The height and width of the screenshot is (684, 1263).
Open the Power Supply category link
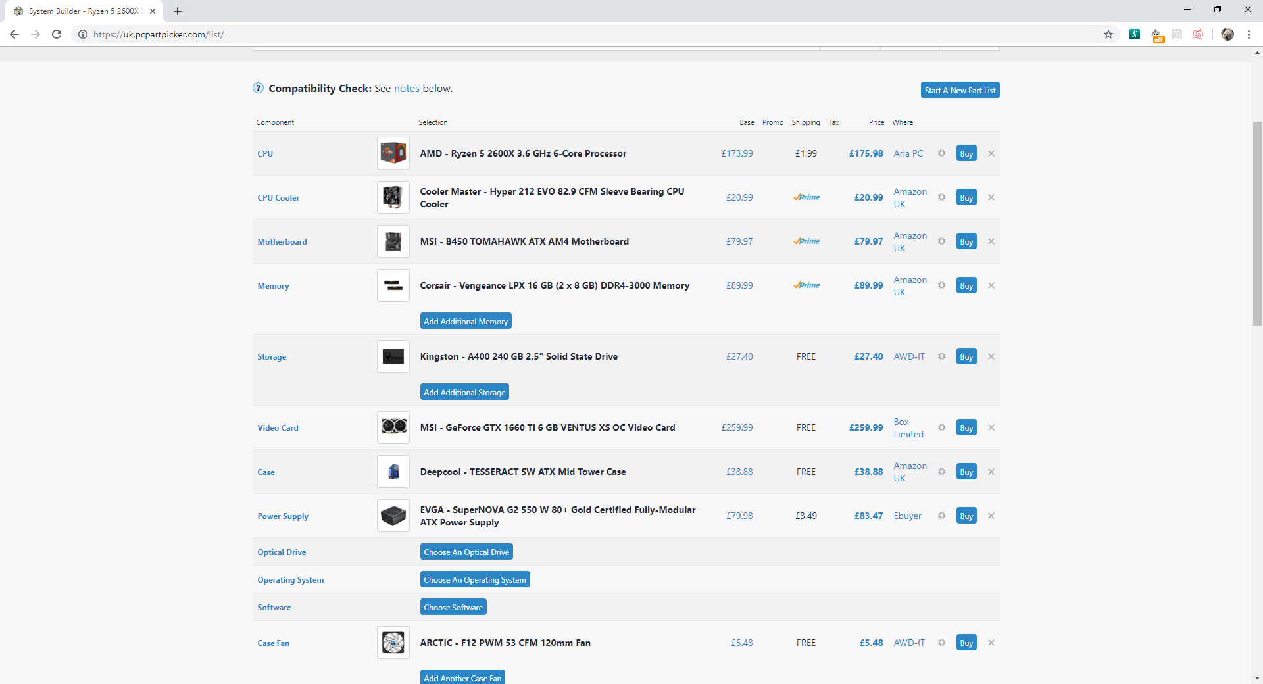[283, 516]
